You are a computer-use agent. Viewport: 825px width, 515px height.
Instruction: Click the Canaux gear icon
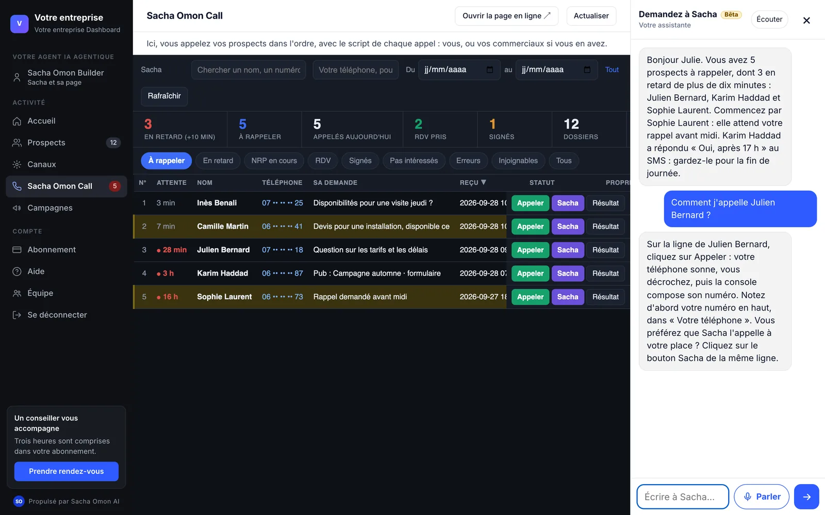pos(17,164)
